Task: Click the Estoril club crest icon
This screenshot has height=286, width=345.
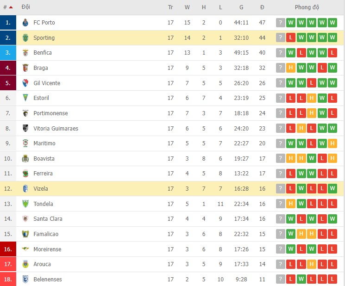Action: coord(25,98)
